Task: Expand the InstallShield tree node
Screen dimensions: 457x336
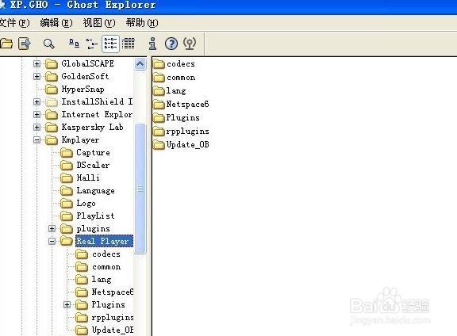Action: click(36, 101)
